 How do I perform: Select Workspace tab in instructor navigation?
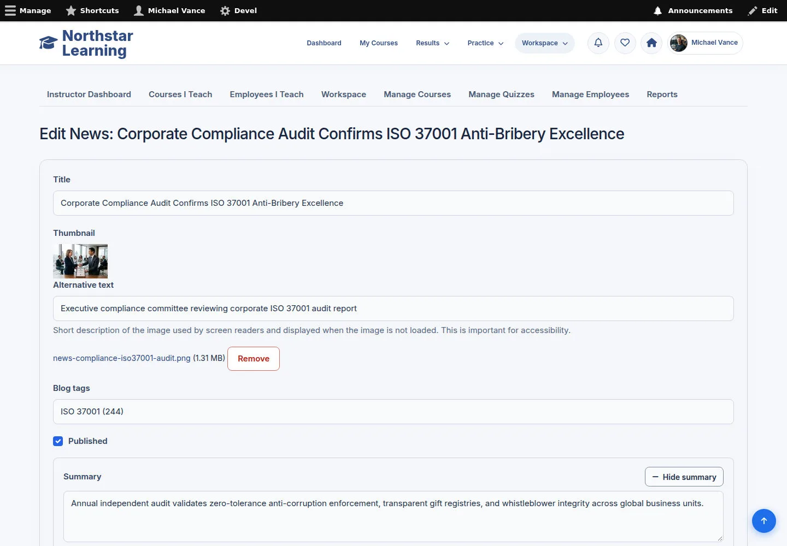[x=344, y=94]
